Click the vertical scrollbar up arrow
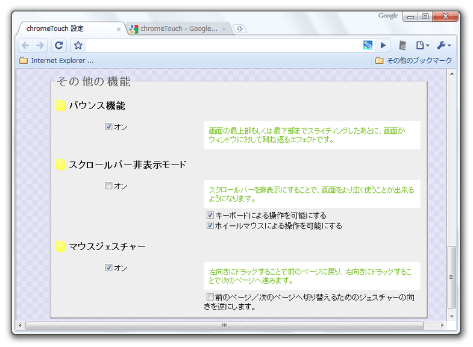Viewport: 473px width, 347px height. tap(451, 73)
